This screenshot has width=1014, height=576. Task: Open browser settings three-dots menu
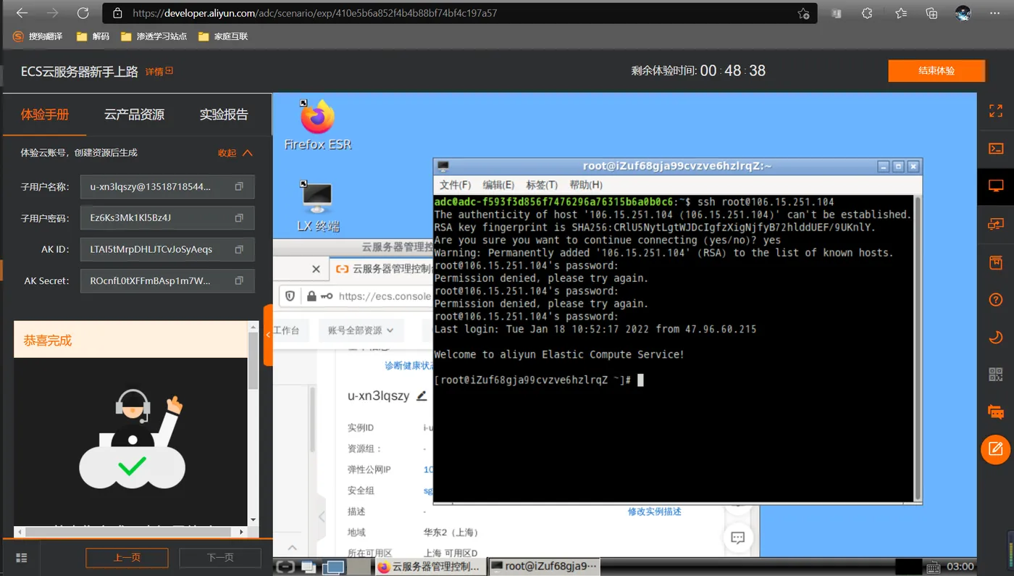click(x=995, y=13)
